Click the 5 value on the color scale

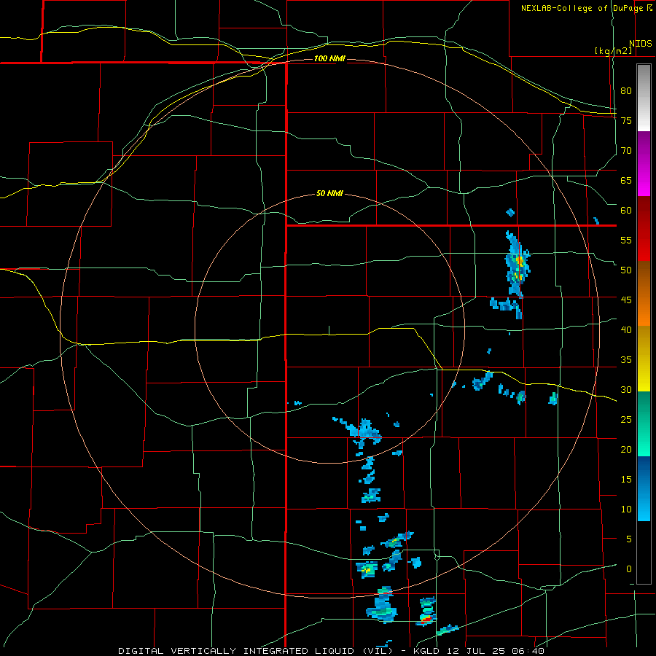coord(629,539)
